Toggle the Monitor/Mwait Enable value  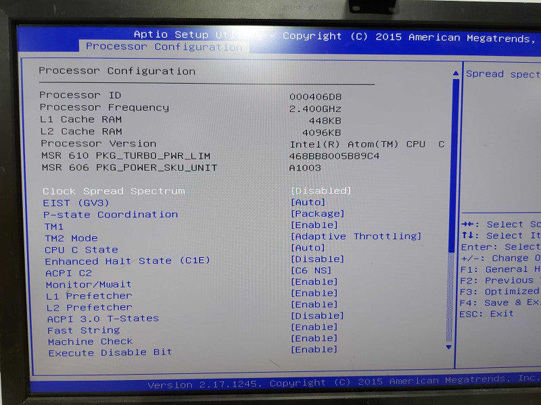pyautogui.click(x=314, y=281)
